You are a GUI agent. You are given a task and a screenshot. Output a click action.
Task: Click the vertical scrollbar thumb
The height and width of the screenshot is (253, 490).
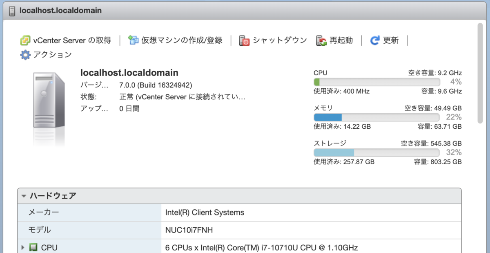[480, 73]
